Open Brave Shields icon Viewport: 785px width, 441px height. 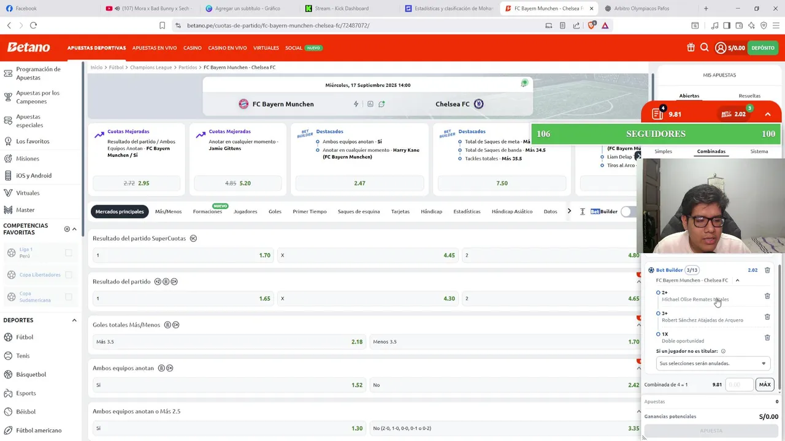(x=591, y=25)
